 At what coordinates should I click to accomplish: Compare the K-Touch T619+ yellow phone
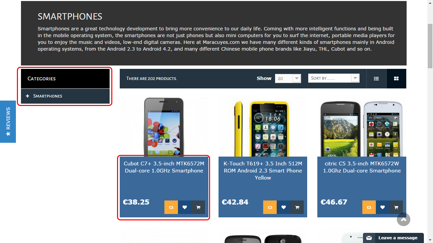[x=270, y=207]
